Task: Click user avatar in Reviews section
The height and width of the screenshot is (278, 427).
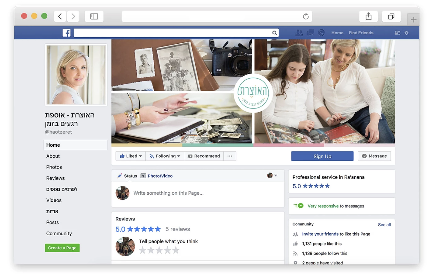Action: tap(125, 246)
